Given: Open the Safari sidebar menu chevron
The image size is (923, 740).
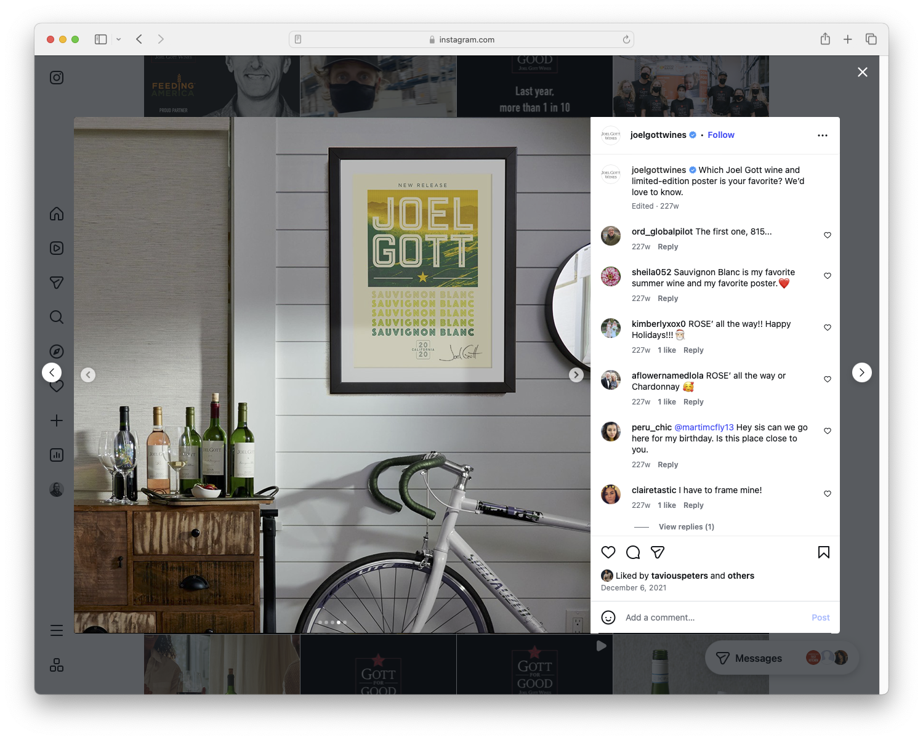Looking at the screenshot, I should tap(119, 39).
